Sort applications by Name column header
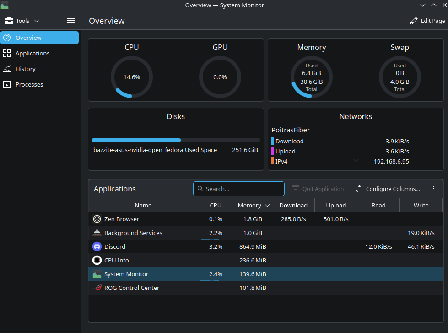This screenshot has height=333, width=448. [x=143, y=205]
